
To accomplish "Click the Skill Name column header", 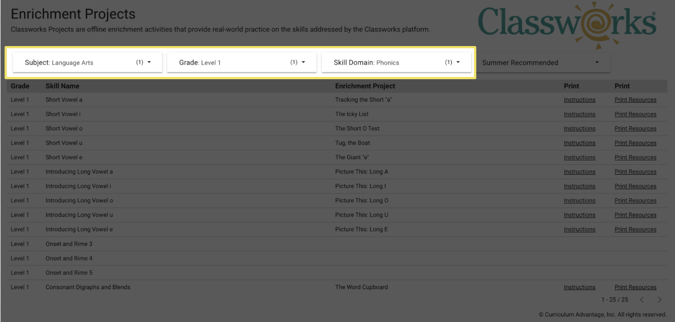I will click(x=62, y=86).
